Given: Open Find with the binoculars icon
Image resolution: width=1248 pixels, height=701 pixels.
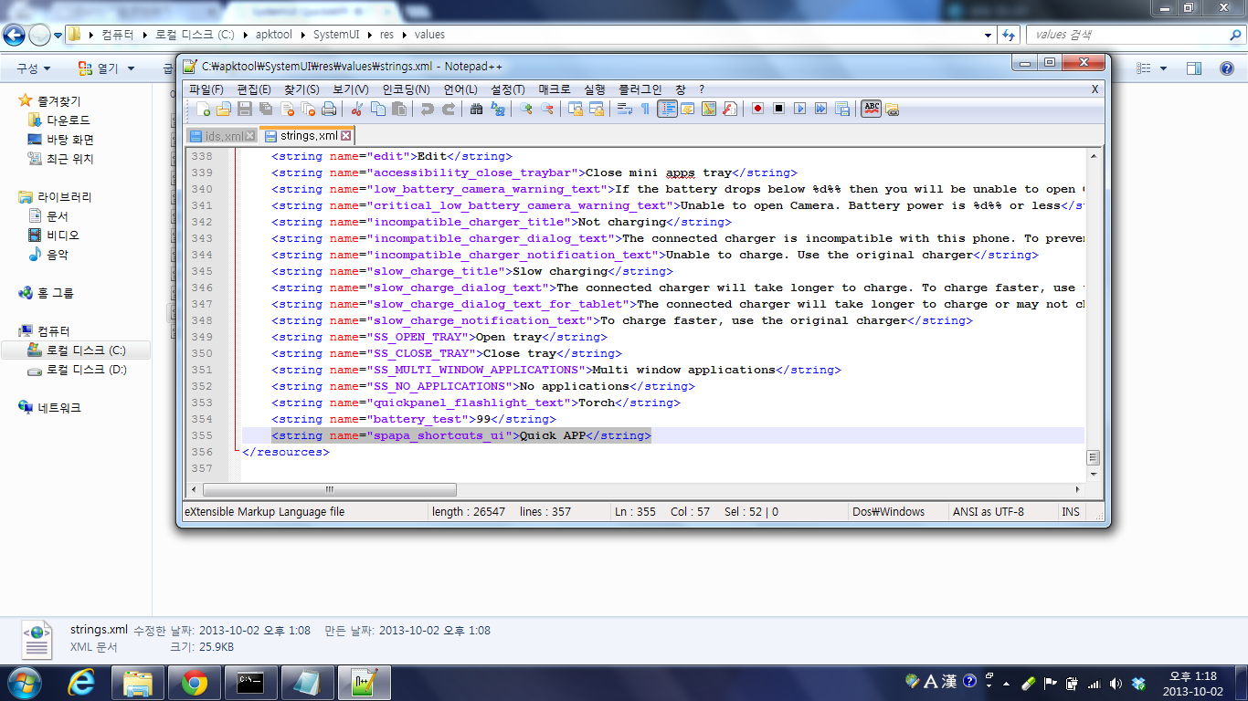Looking at the screenshot, I should tap(476, 109).
